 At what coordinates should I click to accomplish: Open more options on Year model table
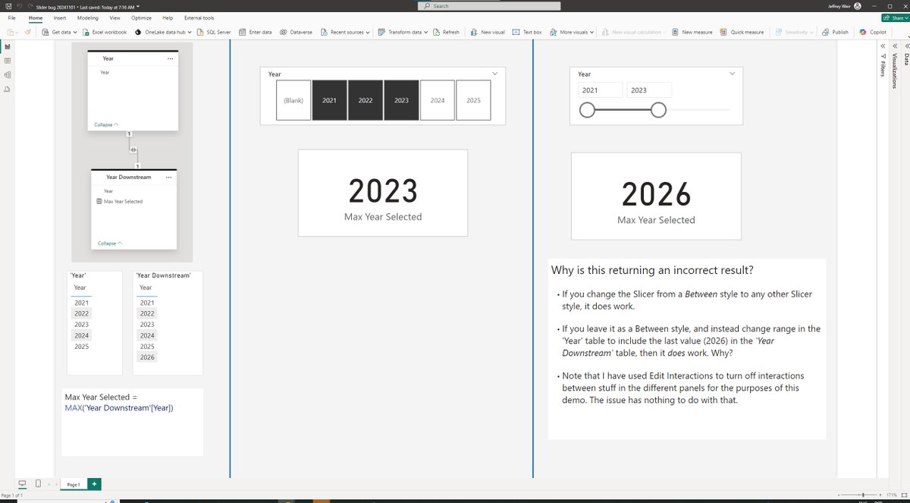(x=170, y=58)
